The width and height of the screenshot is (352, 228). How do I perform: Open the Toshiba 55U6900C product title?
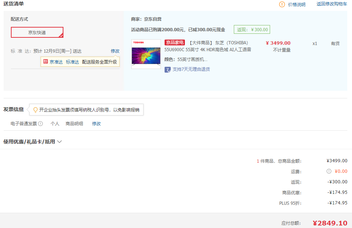click(208, 46)
